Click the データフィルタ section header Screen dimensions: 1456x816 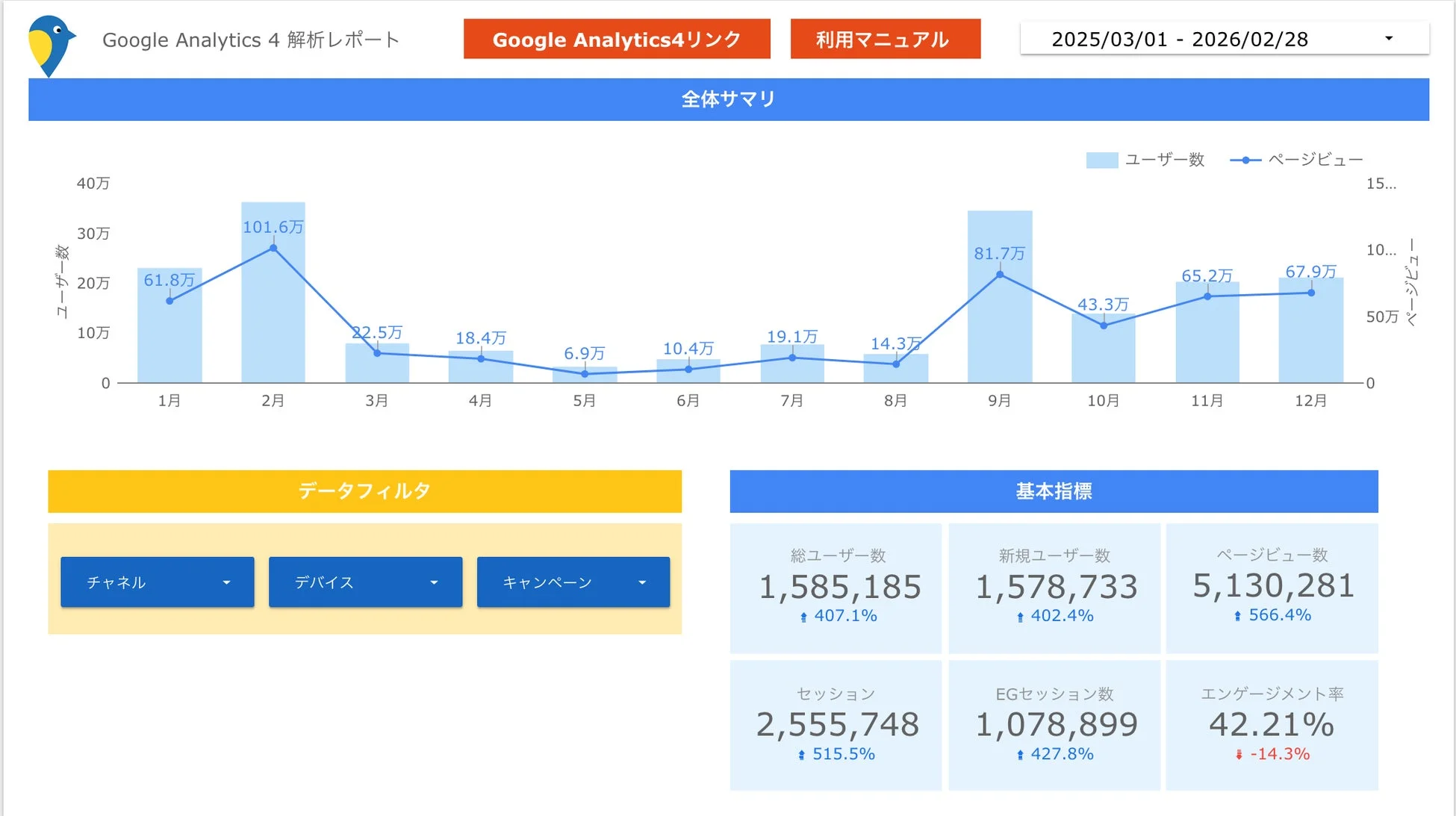click(x=364, y=490)
